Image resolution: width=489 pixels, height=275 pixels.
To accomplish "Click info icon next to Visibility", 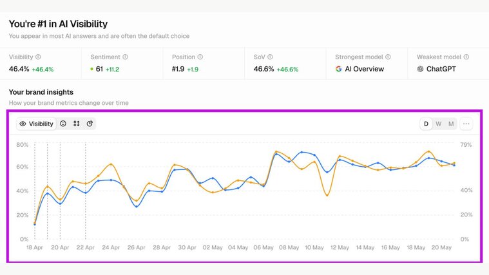I will (38, 57).
